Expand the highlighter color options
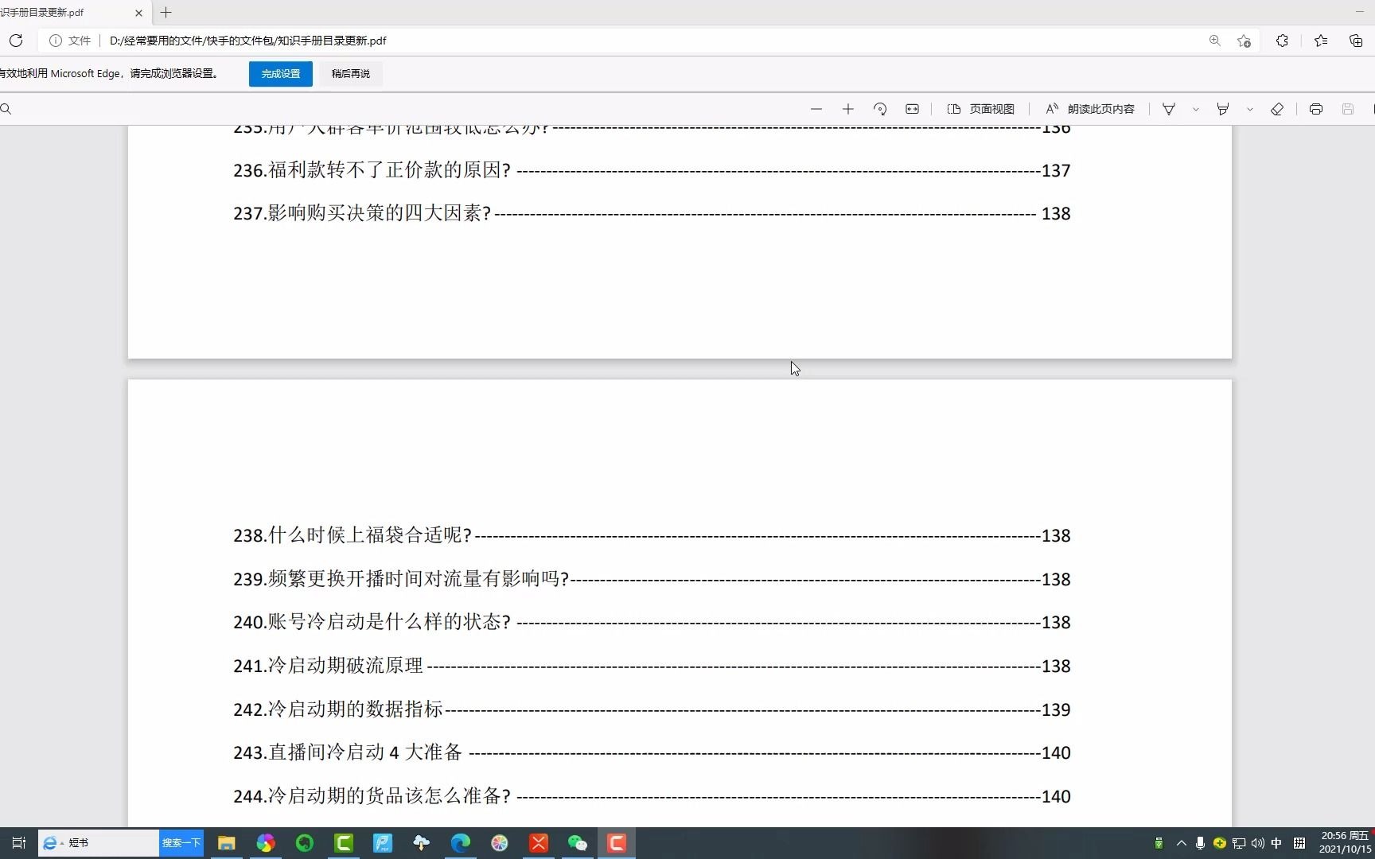Viewport: 1375px width, 859px height. pos(1249,109)
